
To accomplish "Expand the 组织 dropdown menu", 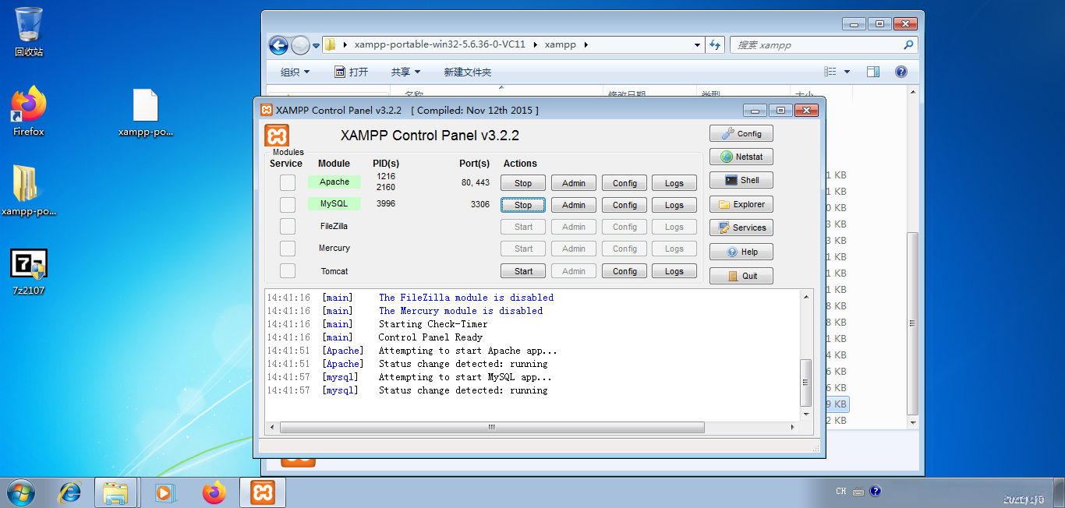I will [295, 72].
